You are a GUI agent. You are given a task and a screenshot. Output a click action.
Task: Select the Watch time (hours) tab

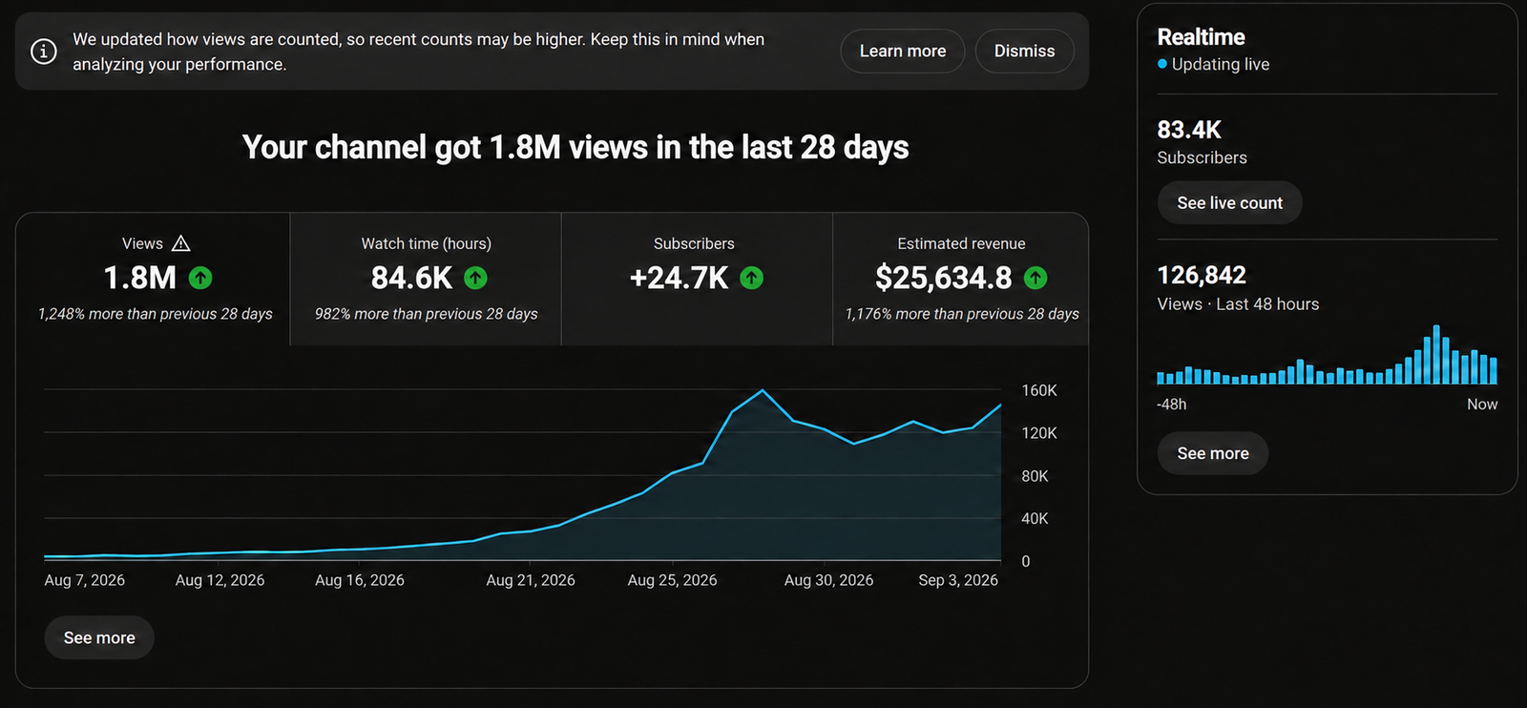426,279
